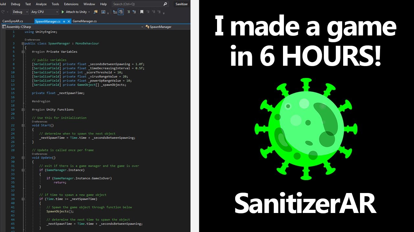Click the search magnifier icon in Search box
This screenshot has width=414, height=232.
click(165, 4)
